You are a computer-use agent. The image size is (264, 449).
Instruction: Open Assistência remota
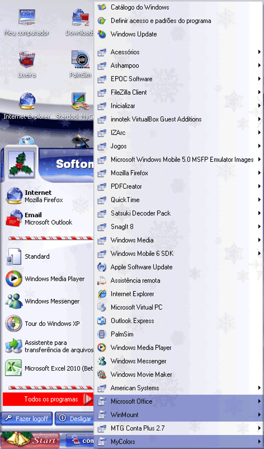tap(179, 280)
